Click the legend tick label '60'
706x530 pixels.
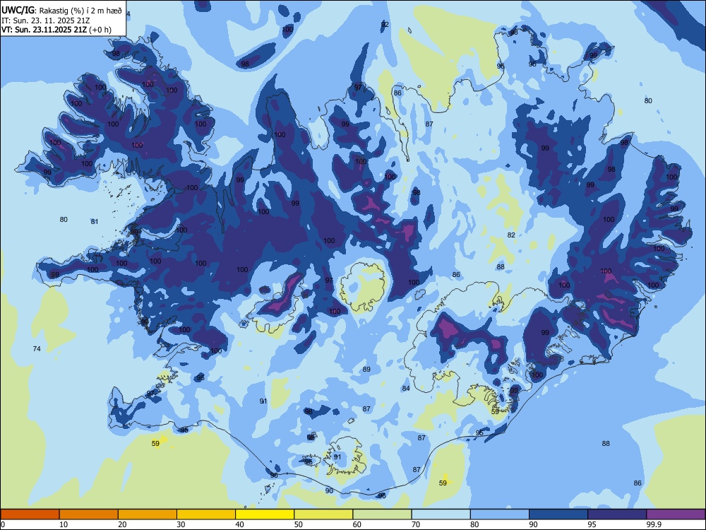(x=357, y=524)
